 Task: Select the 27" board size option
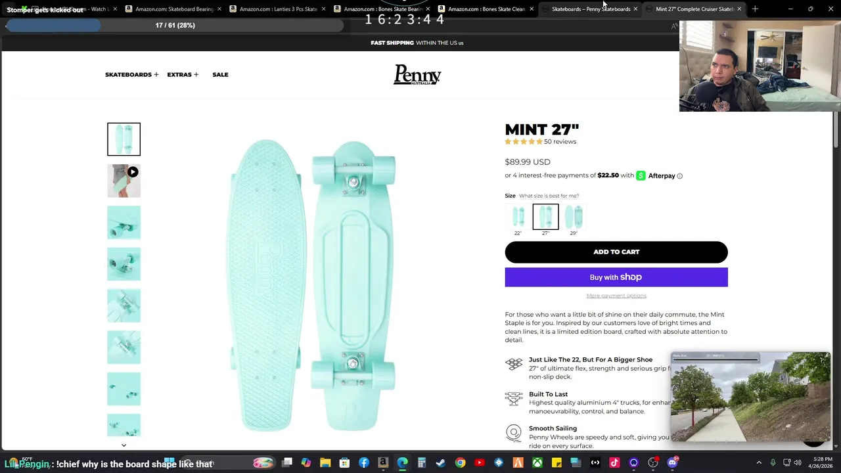(545, 219)
